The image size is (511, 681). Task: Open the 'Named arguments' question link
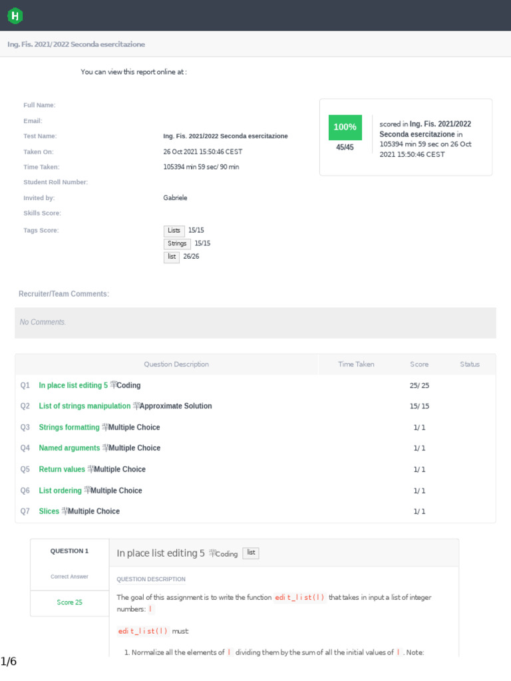(x=69, y=448)
